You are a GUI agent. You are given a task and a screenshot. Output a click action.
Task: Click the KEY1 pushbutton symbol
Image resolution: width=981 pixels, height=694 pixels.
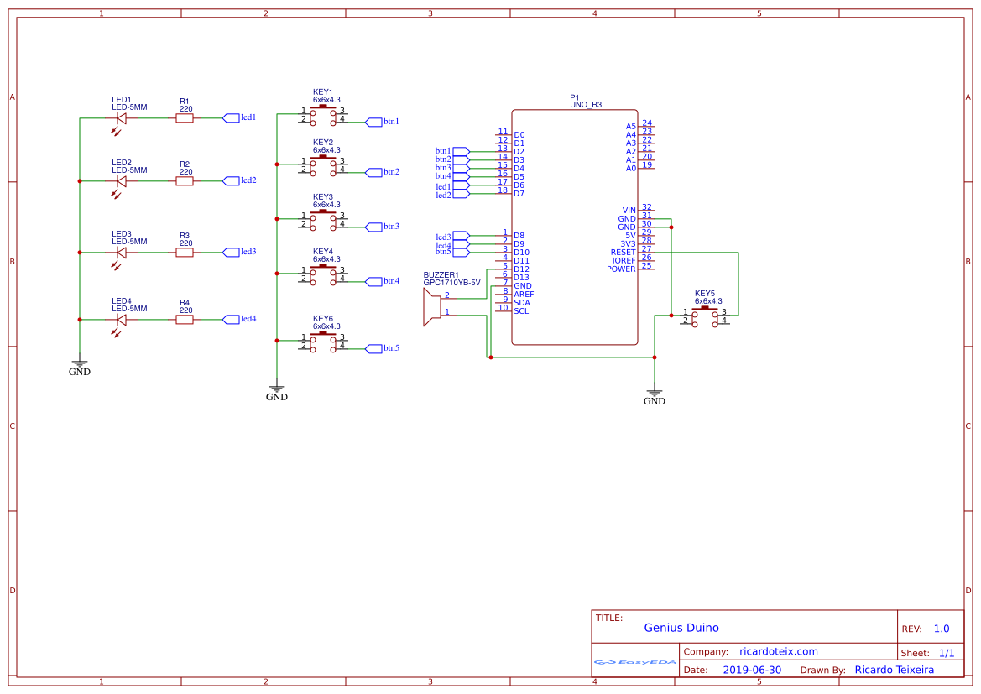tap(325, 116)
